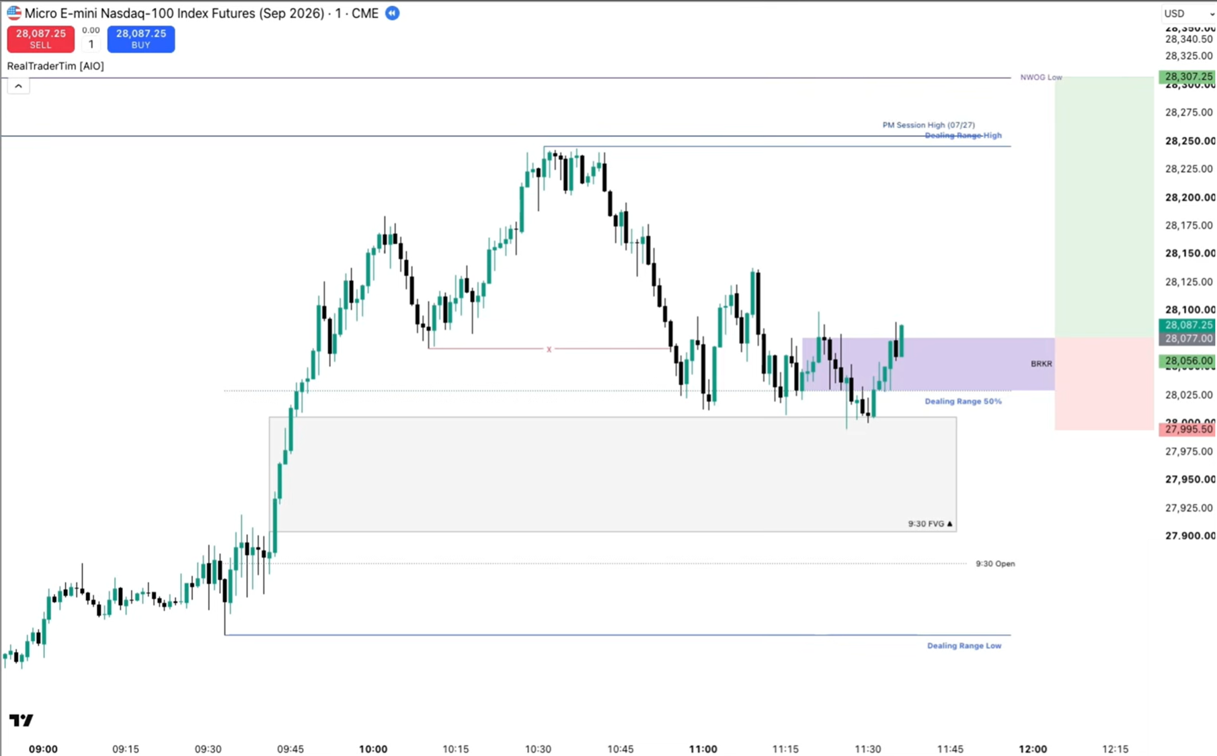Image resolution: width=1217 pixels, height=756 pixels.
Task: Click the US flag symbol icon
Action: 14,13
